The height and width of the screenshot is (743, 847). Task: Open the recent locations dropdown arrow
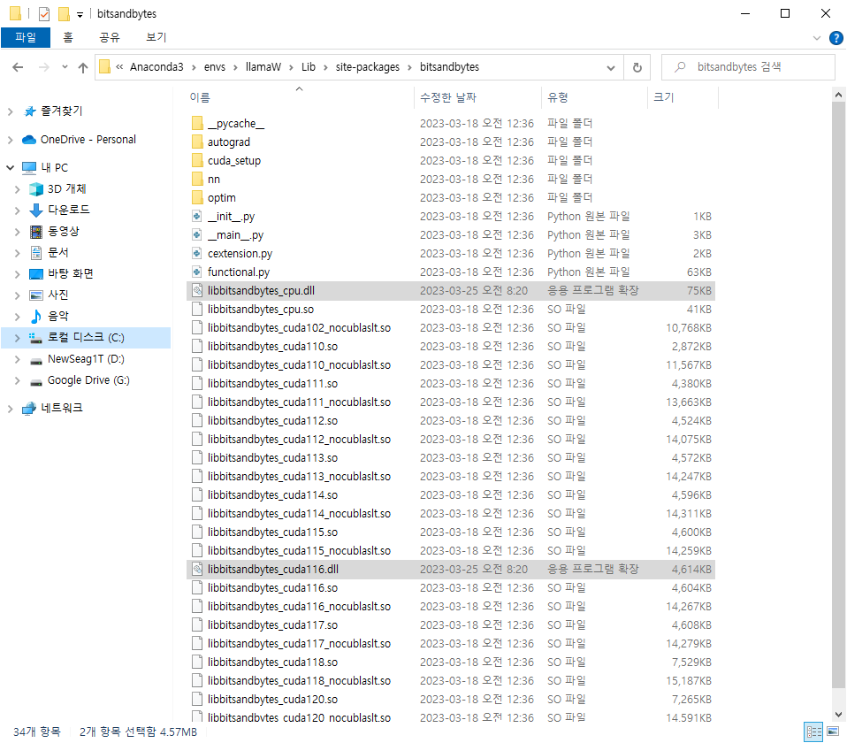pos(65,67)
